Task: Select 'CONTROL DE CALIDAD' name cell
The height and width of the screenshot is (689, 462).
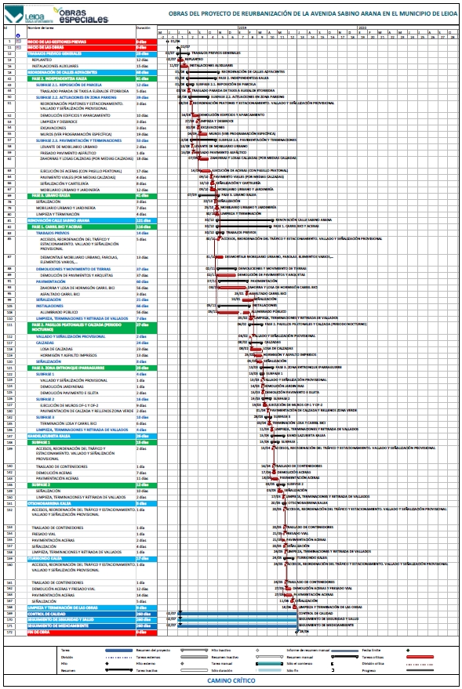Action: click(81, 614)
